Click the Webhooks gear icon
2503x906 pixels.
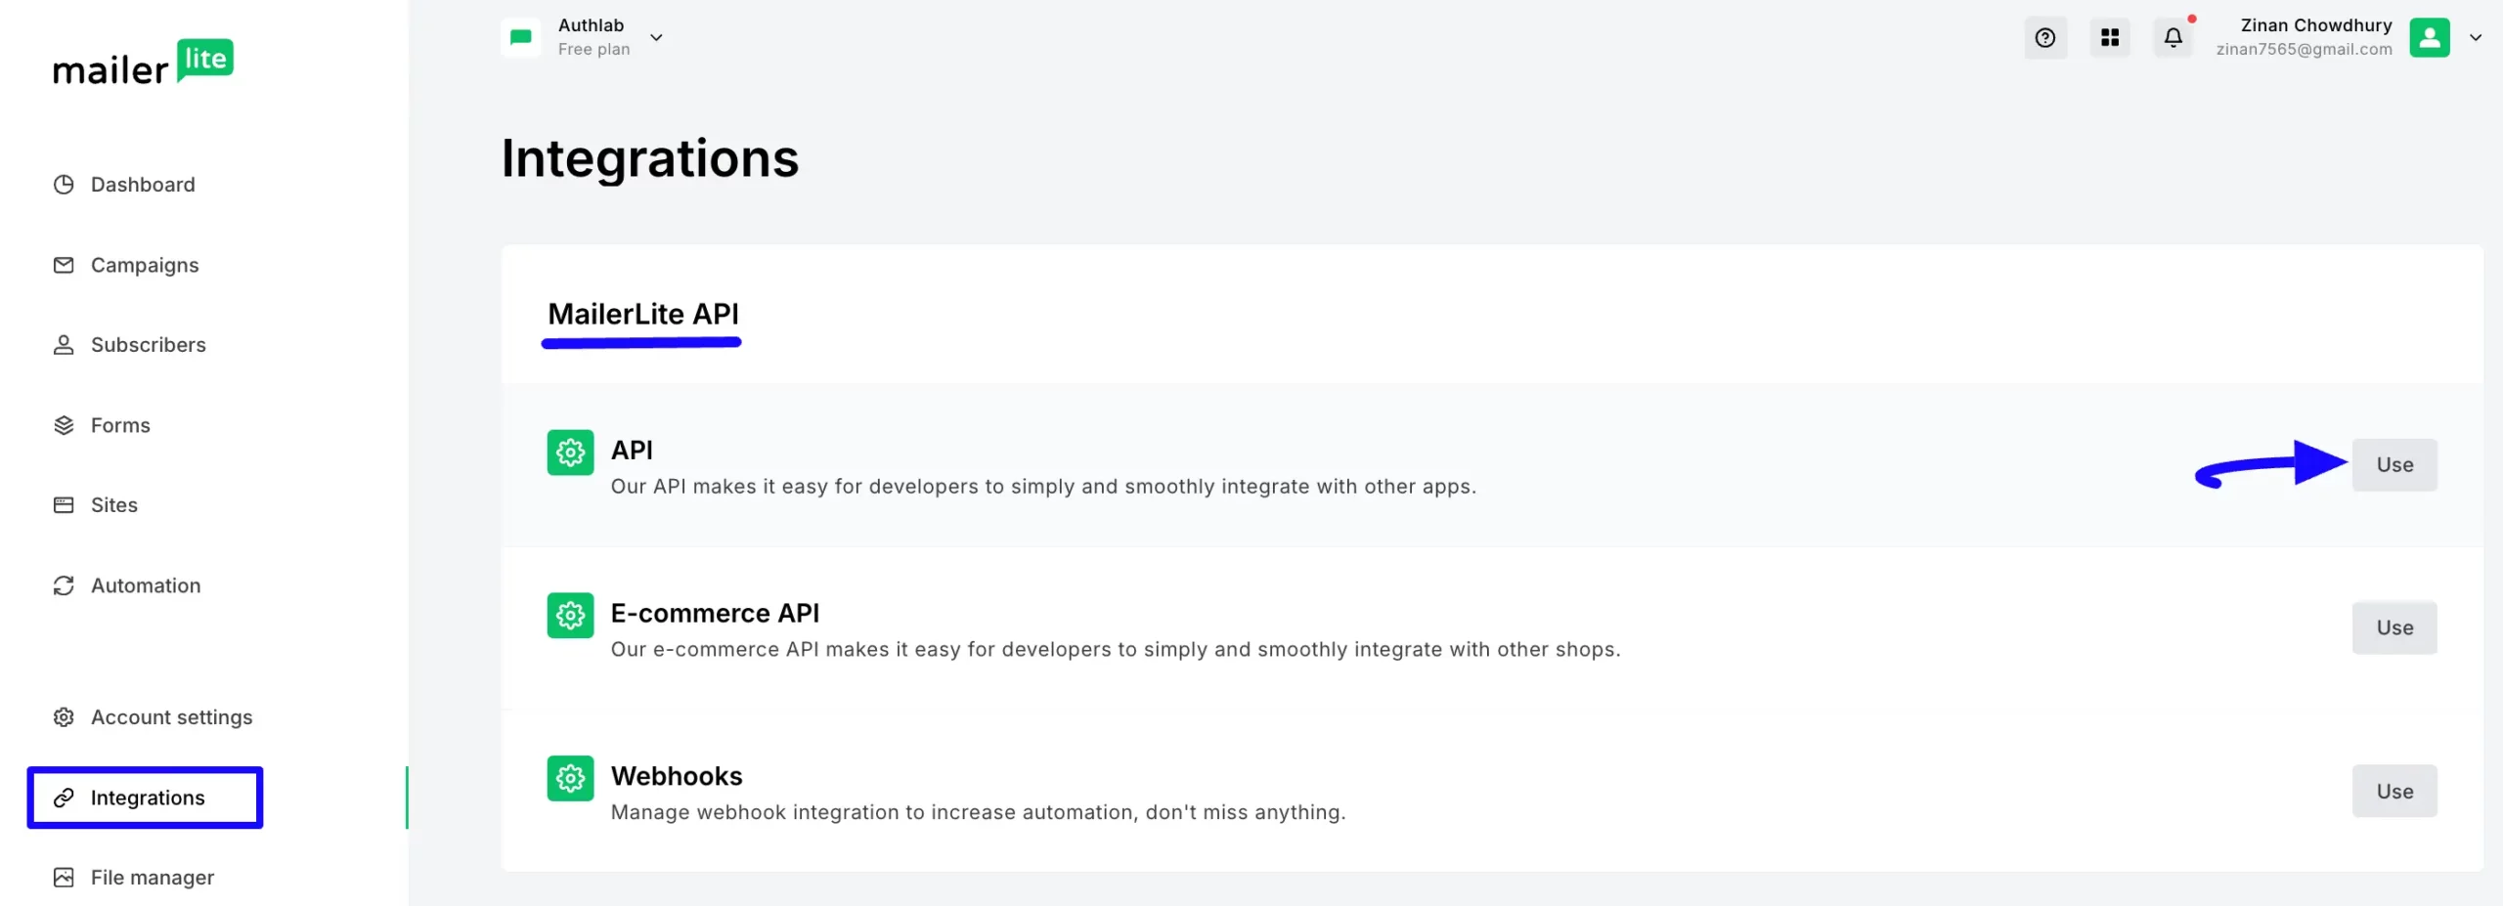[x=570, y=778]
